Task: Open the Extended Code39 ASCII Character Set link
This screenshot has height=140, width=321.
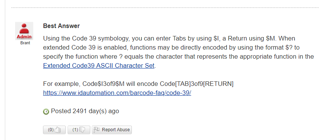Action: [99, 65]
